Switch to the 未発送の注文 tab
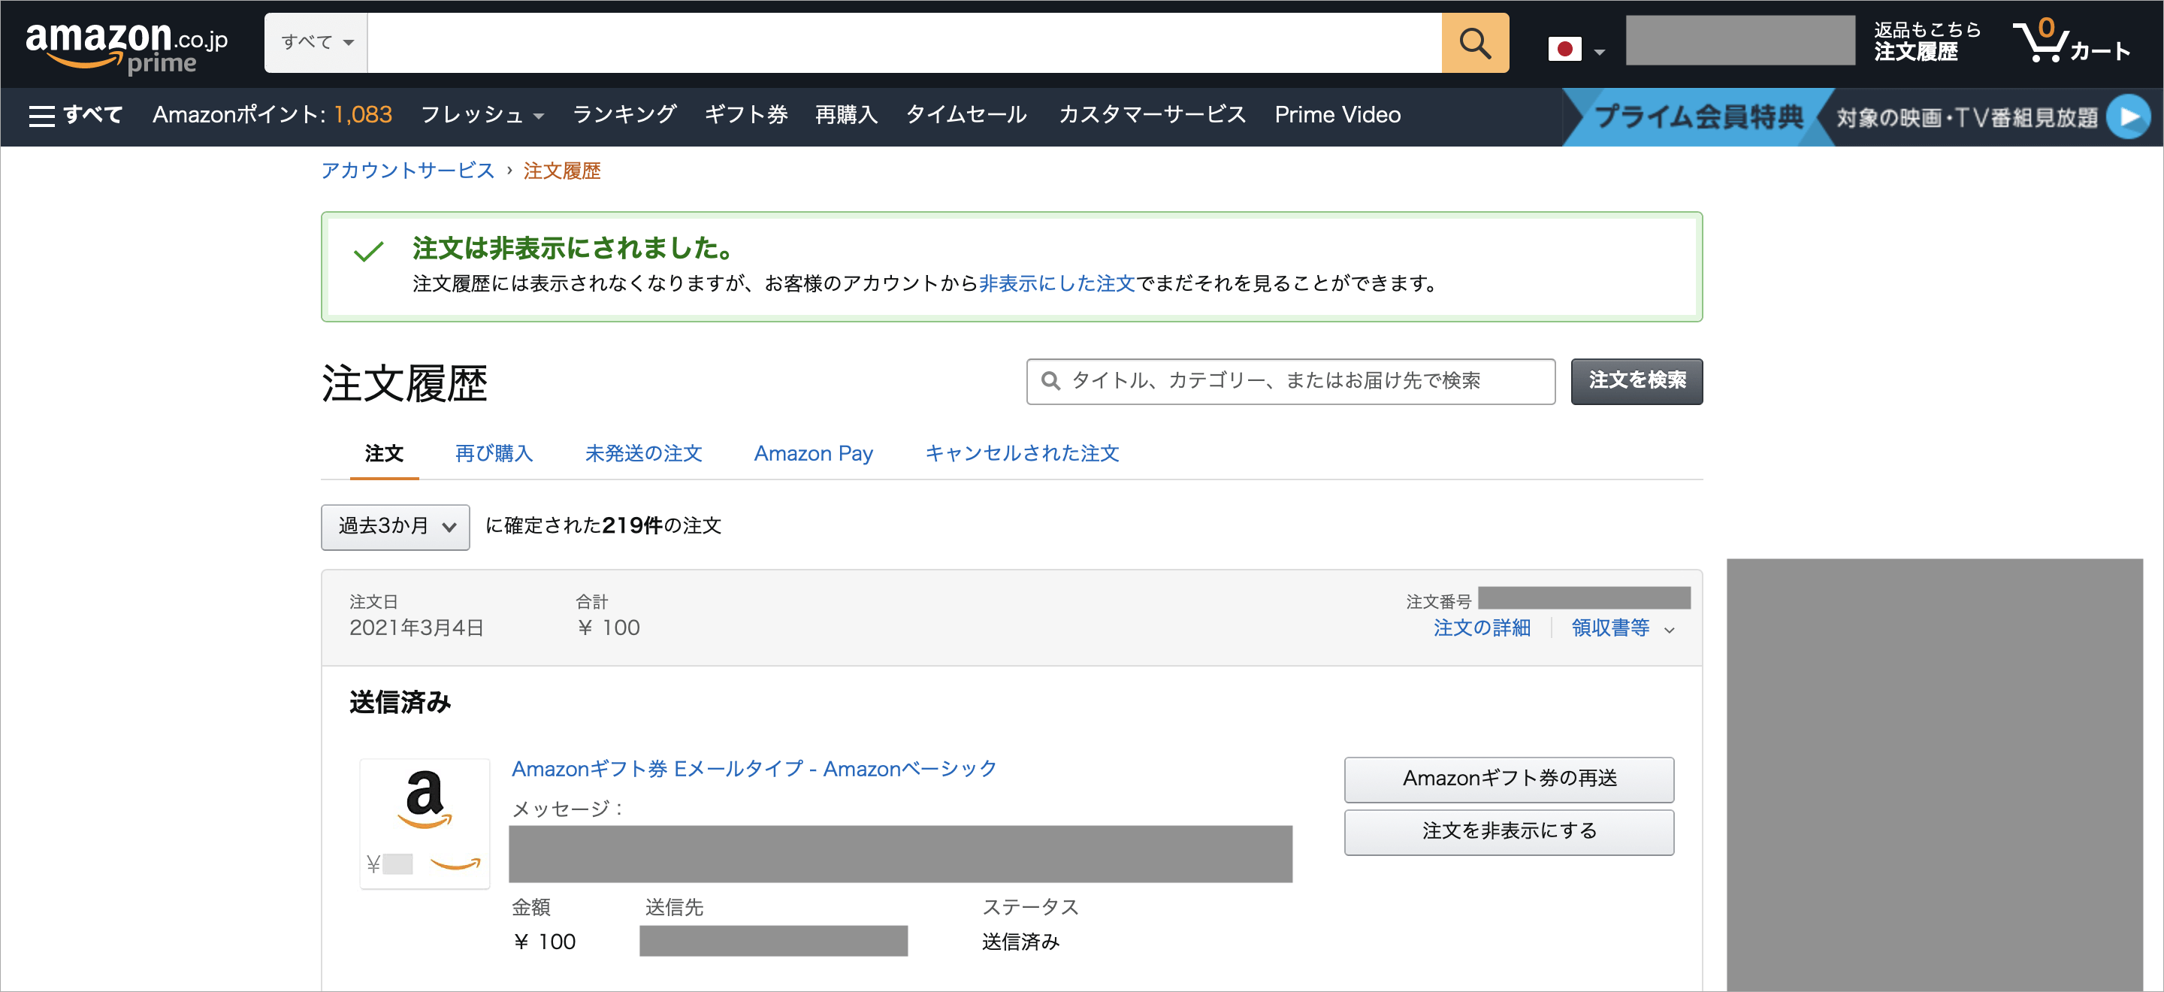Screen dimensions: 2164x992 [x=643, y=454]
